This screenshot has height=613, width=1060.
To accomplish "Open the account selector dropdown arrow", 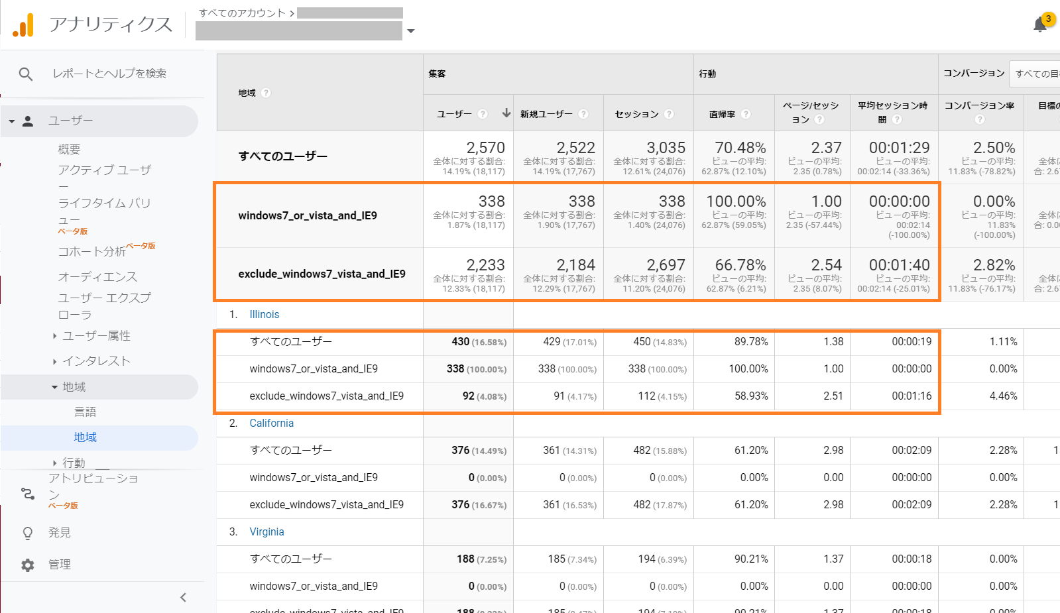I will point(410,31).
